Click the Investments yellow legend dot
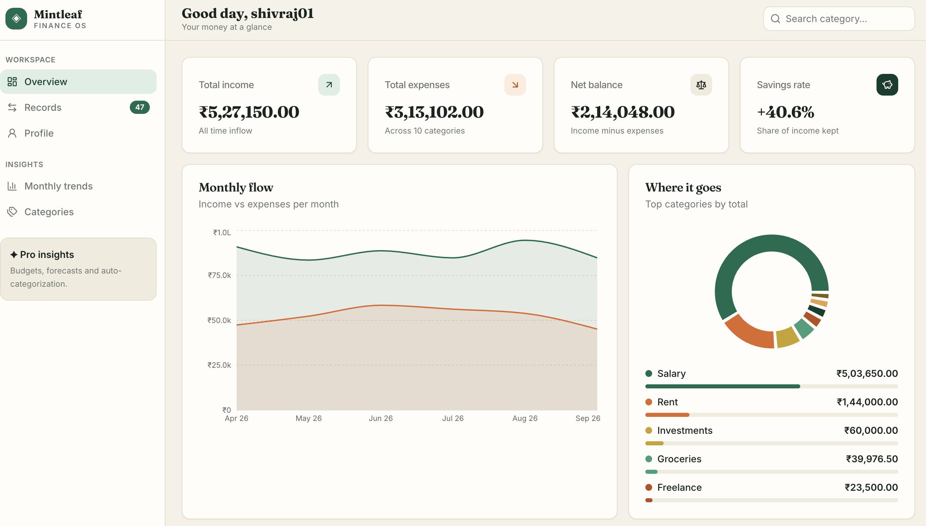926x526 pixels. (648, 431)
